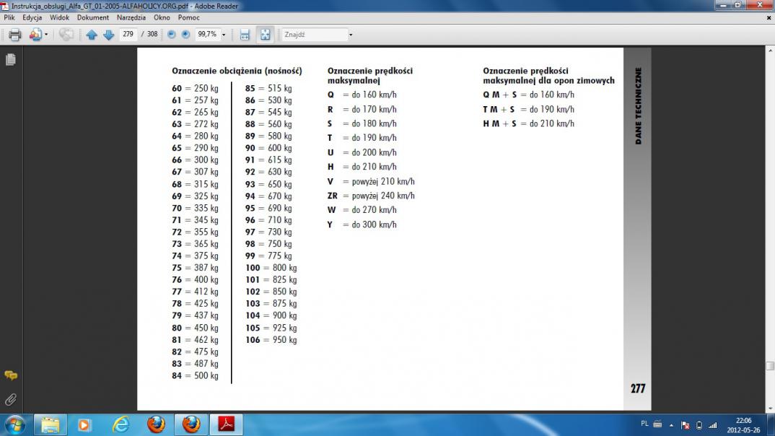This screenshot has width=775, height=436.
Task: Expand the arrow beside the collaboration icon
Action: click(46, 35)
